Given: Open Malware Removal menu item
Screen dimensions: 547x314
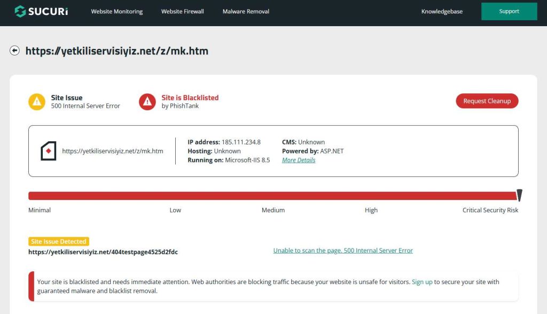Looking at the screenshot, I should (x=246, y=12).
